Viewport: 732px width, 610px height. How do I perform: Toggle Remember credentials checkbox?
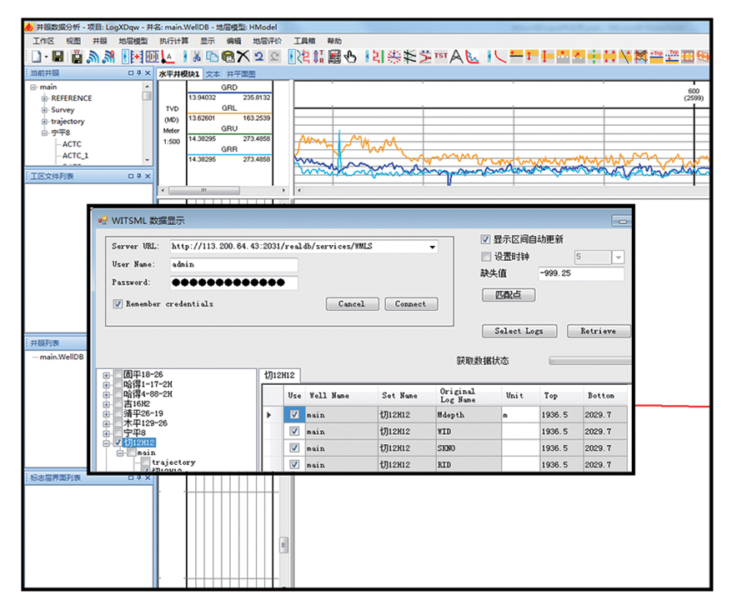click(118, 304)
